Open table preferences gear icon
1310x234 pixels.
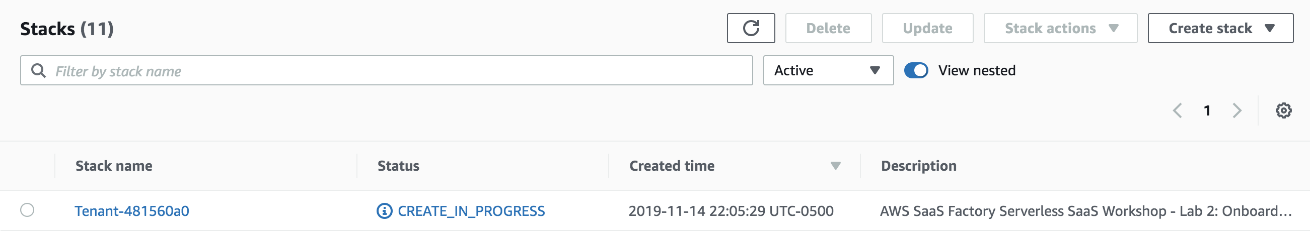point(1283,110)
